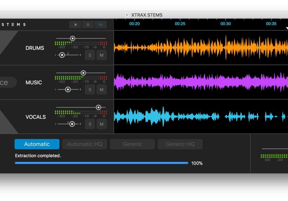Click the VOCALS pan slider knob

[72, 124]
